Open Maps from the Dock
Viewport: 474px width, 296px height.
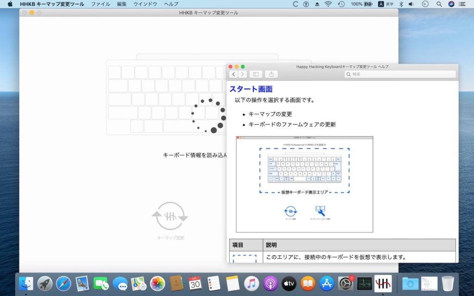coord(139,284)
